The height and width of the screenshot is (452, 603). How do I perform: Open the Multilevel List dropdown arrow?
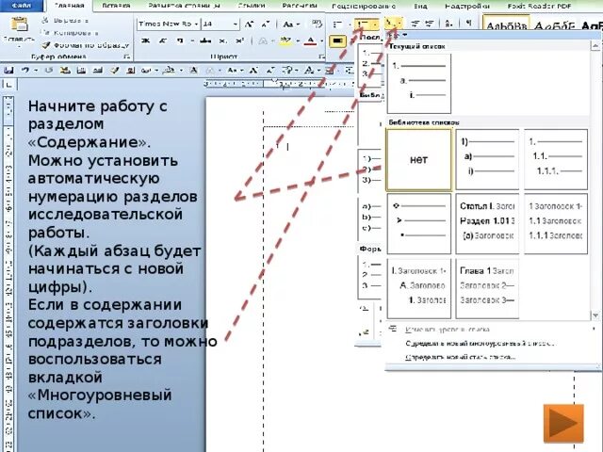click(399, 24)
